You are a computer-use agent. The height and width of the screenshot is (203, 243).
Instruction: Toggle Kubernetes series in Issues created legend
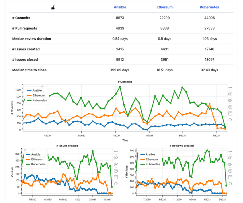tap(36, 164)
